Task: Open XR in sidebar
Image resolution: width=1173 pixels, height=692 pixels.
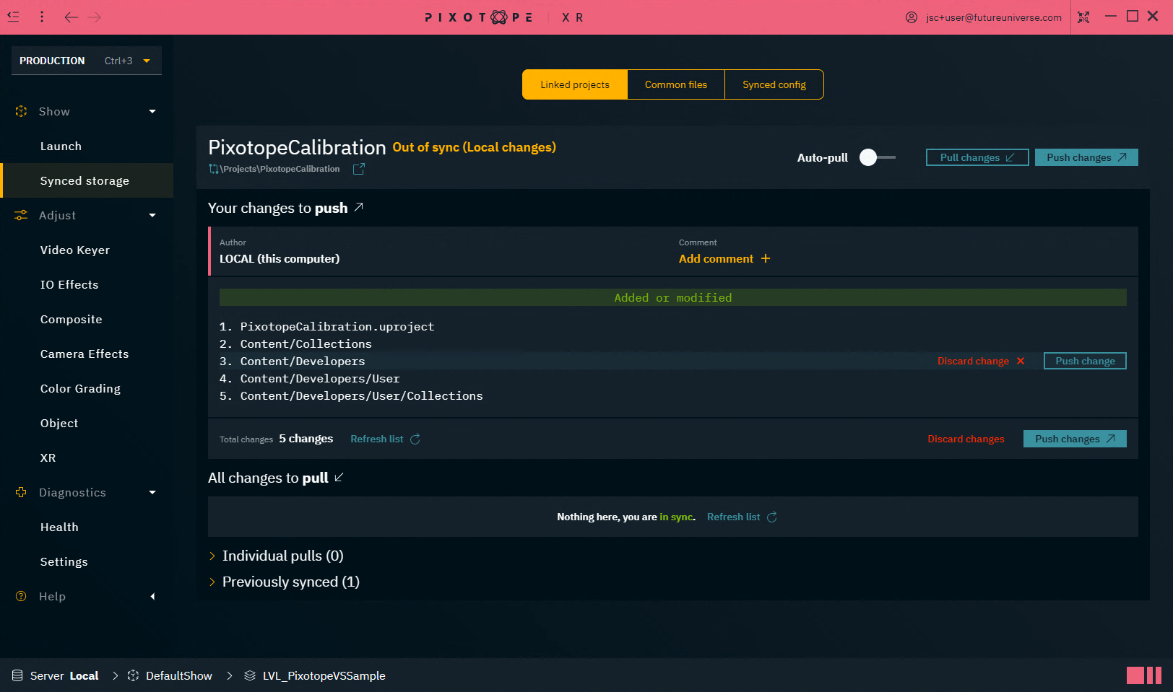Action: tap(87, 457)
